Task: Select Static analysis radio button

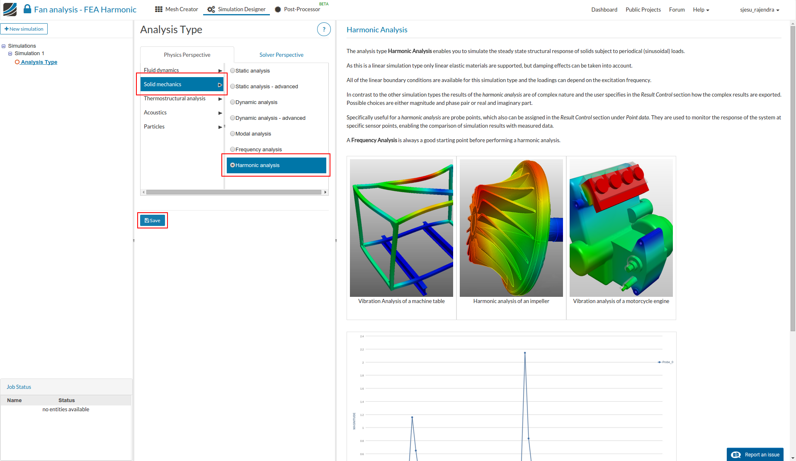Action: point(233,70)
